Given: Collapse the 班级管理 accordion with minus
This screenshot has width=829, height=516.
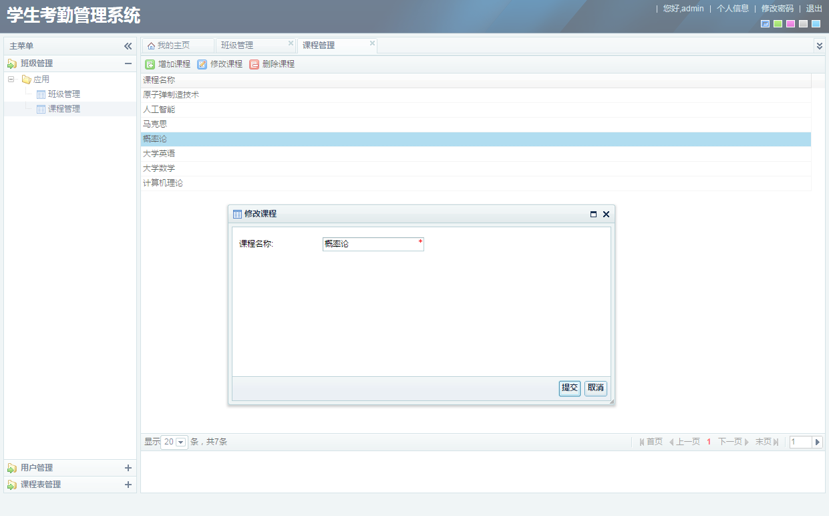Looking at the screenshot, I should [128, 63].
